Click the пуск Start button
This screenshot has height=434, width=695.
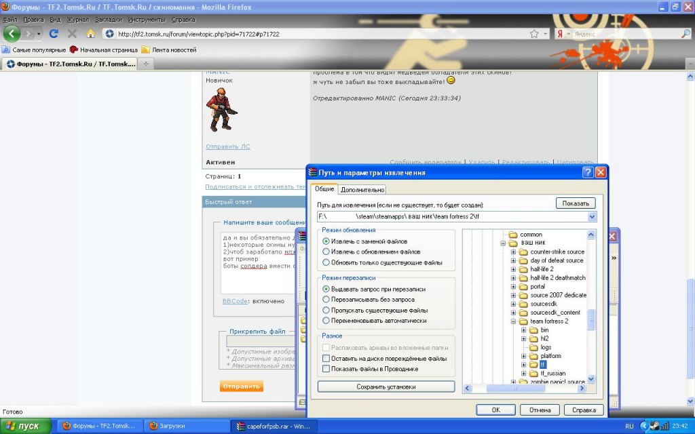click(x=26, y=426)
